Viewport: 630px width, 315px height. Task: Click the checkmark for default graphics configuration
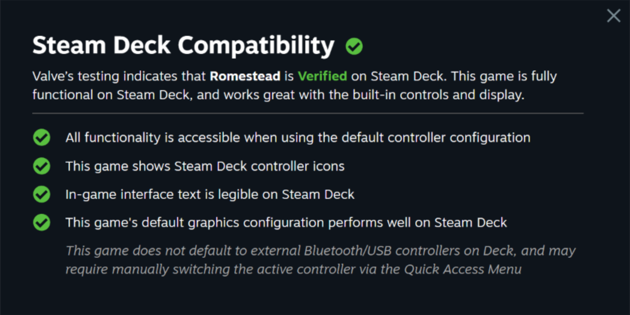42,222
